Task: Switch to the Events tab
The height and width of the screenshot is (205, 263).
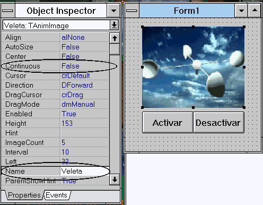Action: point(57,195)
